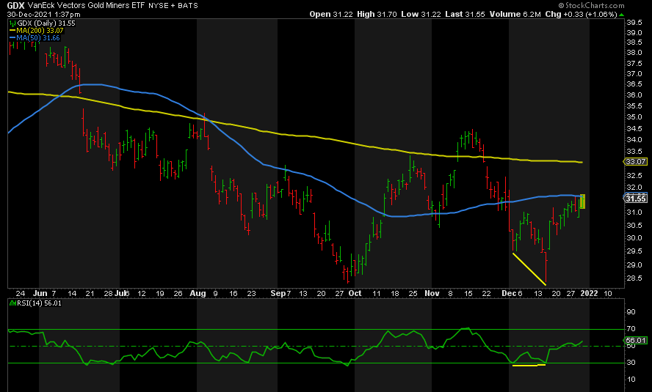
Task: Click the Open 31.22 value
Action: pos(331,14)
